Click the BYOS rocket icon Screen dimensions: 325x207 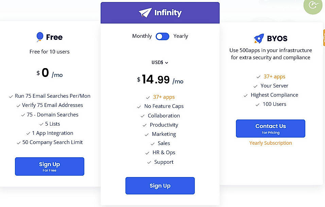coord(259,38)
